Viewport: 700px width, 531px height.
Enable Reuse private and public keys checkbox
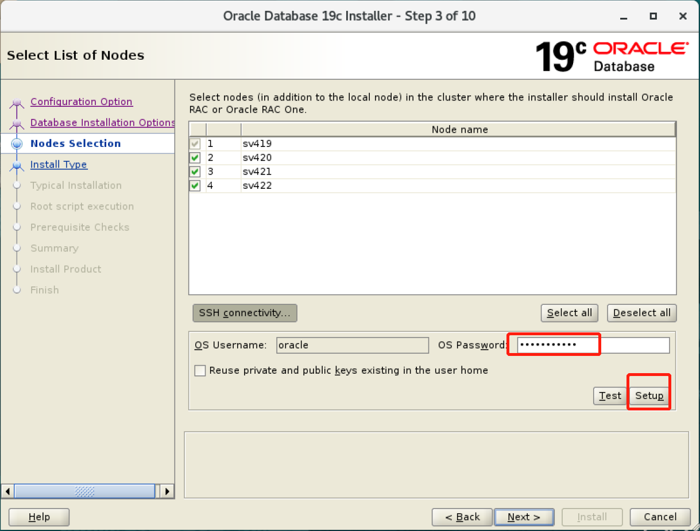coord(200,371)
